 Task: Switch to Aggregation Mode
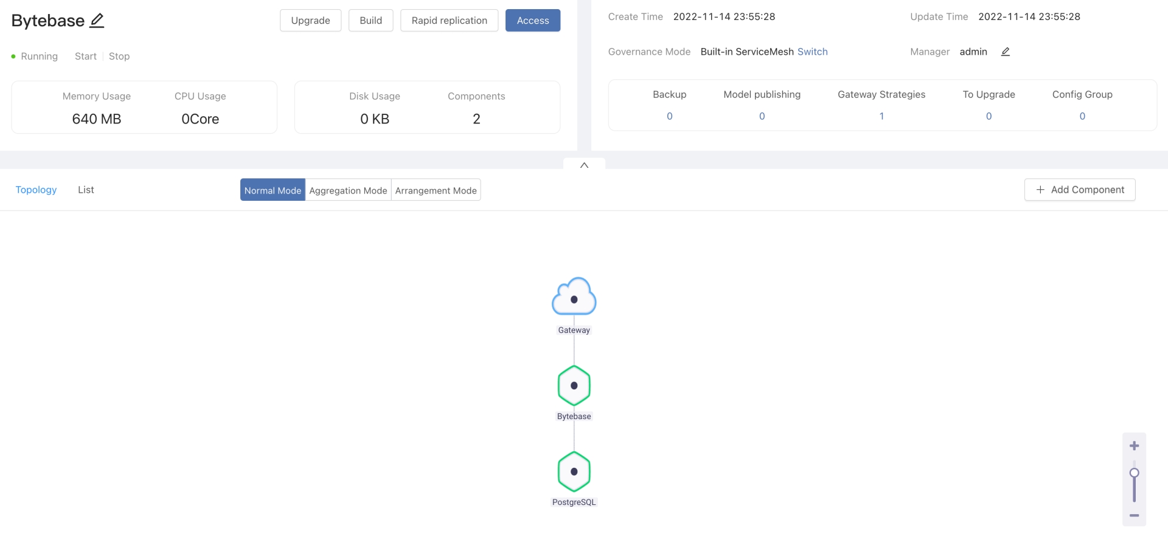(x=348, y=190)
